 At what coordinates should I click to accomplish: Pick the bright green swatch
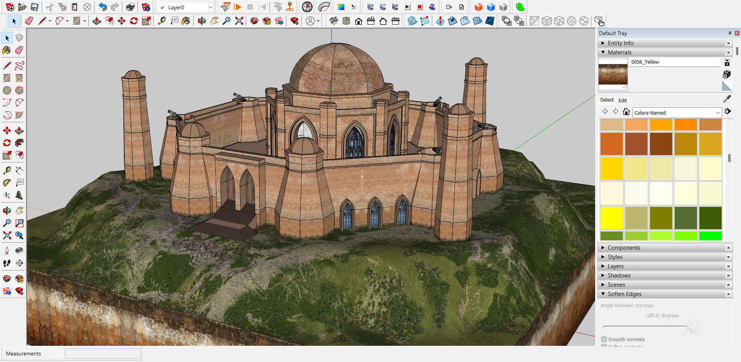point(710,235)
